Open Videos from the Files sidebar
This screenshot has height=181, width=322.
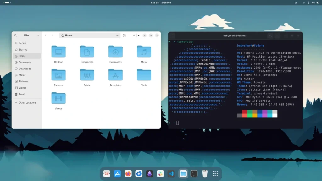(27, 88)
